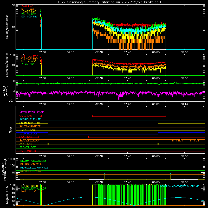Click the 'SC_IN_SUNLIGHT' flag label
The height and width of the screenshot is (208, 208).
point(30,123)
